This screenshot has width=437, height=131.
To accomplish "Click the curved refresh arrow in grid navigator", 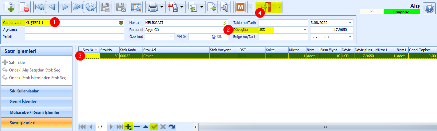I will [x=172, y=127].
